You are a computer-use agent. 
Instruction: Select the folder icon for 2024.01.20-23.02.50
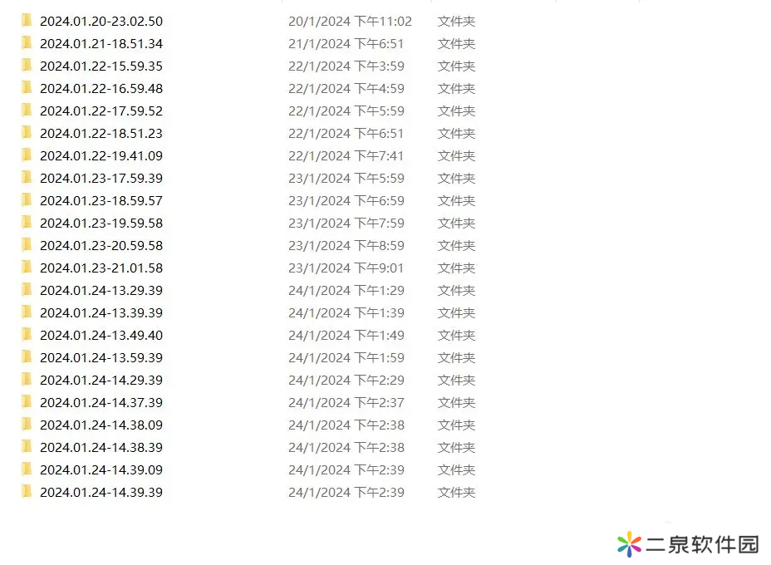(x=27, y=21)
